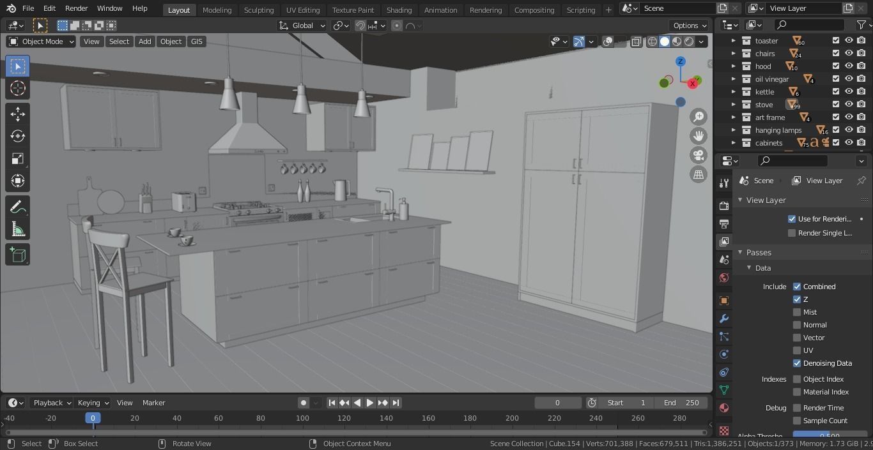This screenshot has height=450, width=873.
Task: Switch to Sculpting workspace tab
Action: (x=259, y=10)
